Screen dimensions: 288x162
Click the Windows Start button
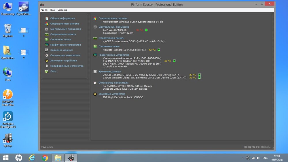(5, 158)
